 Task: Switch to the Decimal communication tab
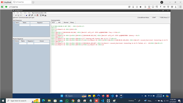[66, 22]
